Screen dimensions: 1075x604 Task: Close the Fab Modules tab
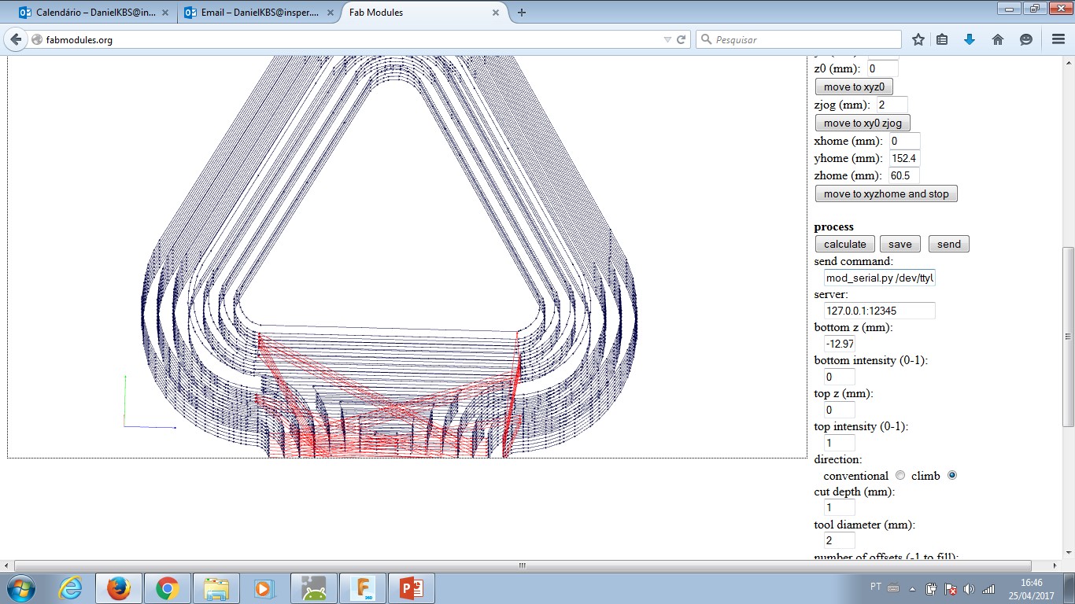click(x=496, y=13)
